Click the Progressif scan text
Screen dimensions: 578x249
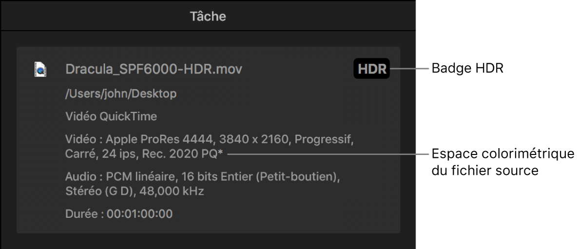322,141
